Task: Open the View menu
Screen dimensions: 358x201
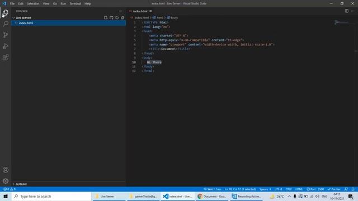Action: click(x=46, y=4)
